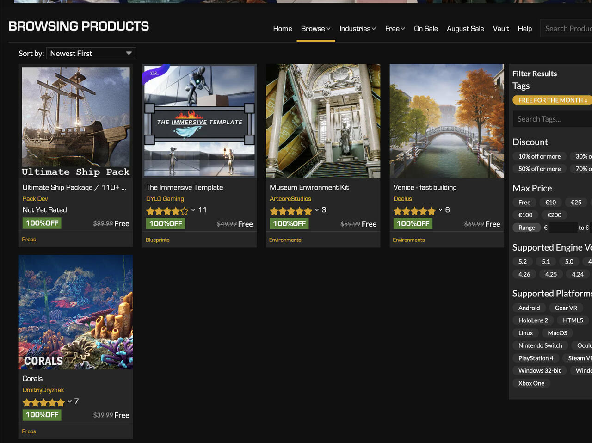Open the Museum Environment Kit thumbnail
This screenshot has height=443, width=592.
point(323,121)
